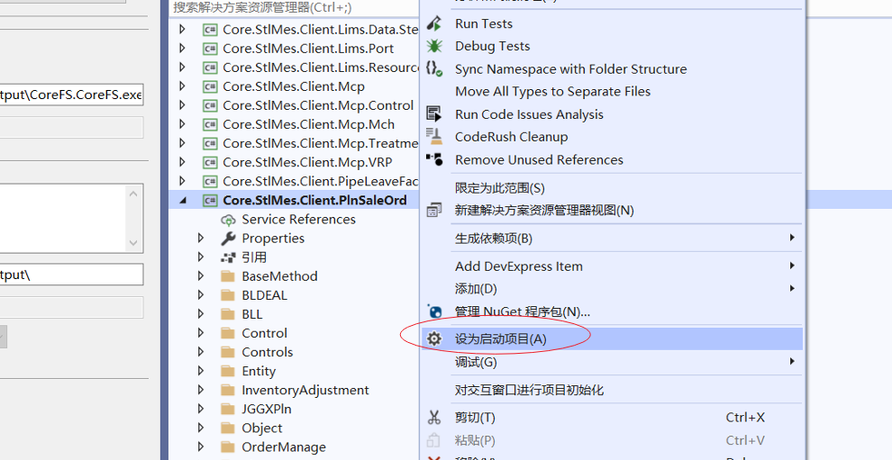Click the Run Code Issues Analysis icon

(x=434, y=114)
